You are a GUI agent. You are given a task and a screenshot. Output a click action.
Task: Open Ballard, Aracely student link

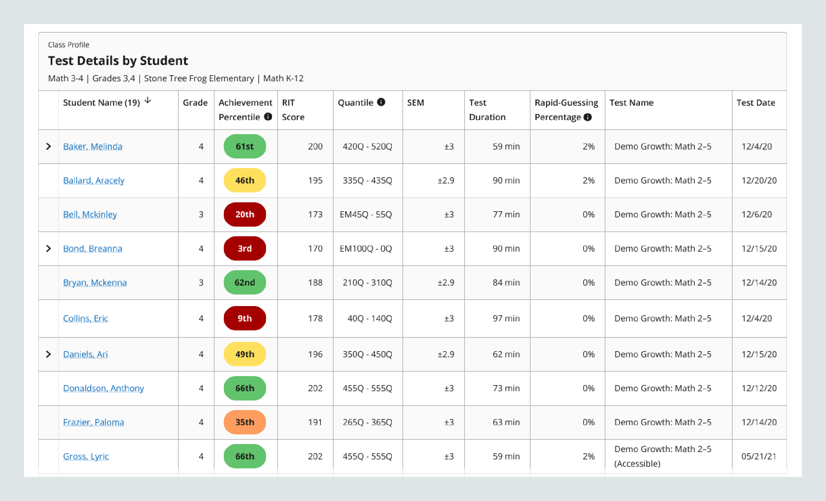93,180
